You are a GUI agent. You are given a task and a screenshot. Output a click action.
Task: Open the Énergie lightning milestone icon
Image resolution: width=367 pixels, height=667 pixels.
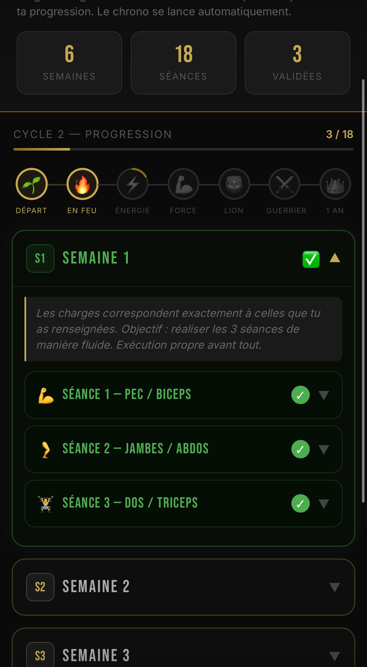(133, 184)
